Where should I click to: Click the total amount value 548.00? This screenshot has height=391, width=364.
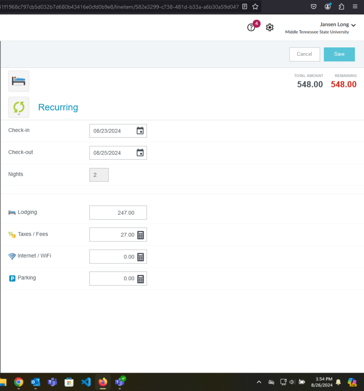click(310, 84)
